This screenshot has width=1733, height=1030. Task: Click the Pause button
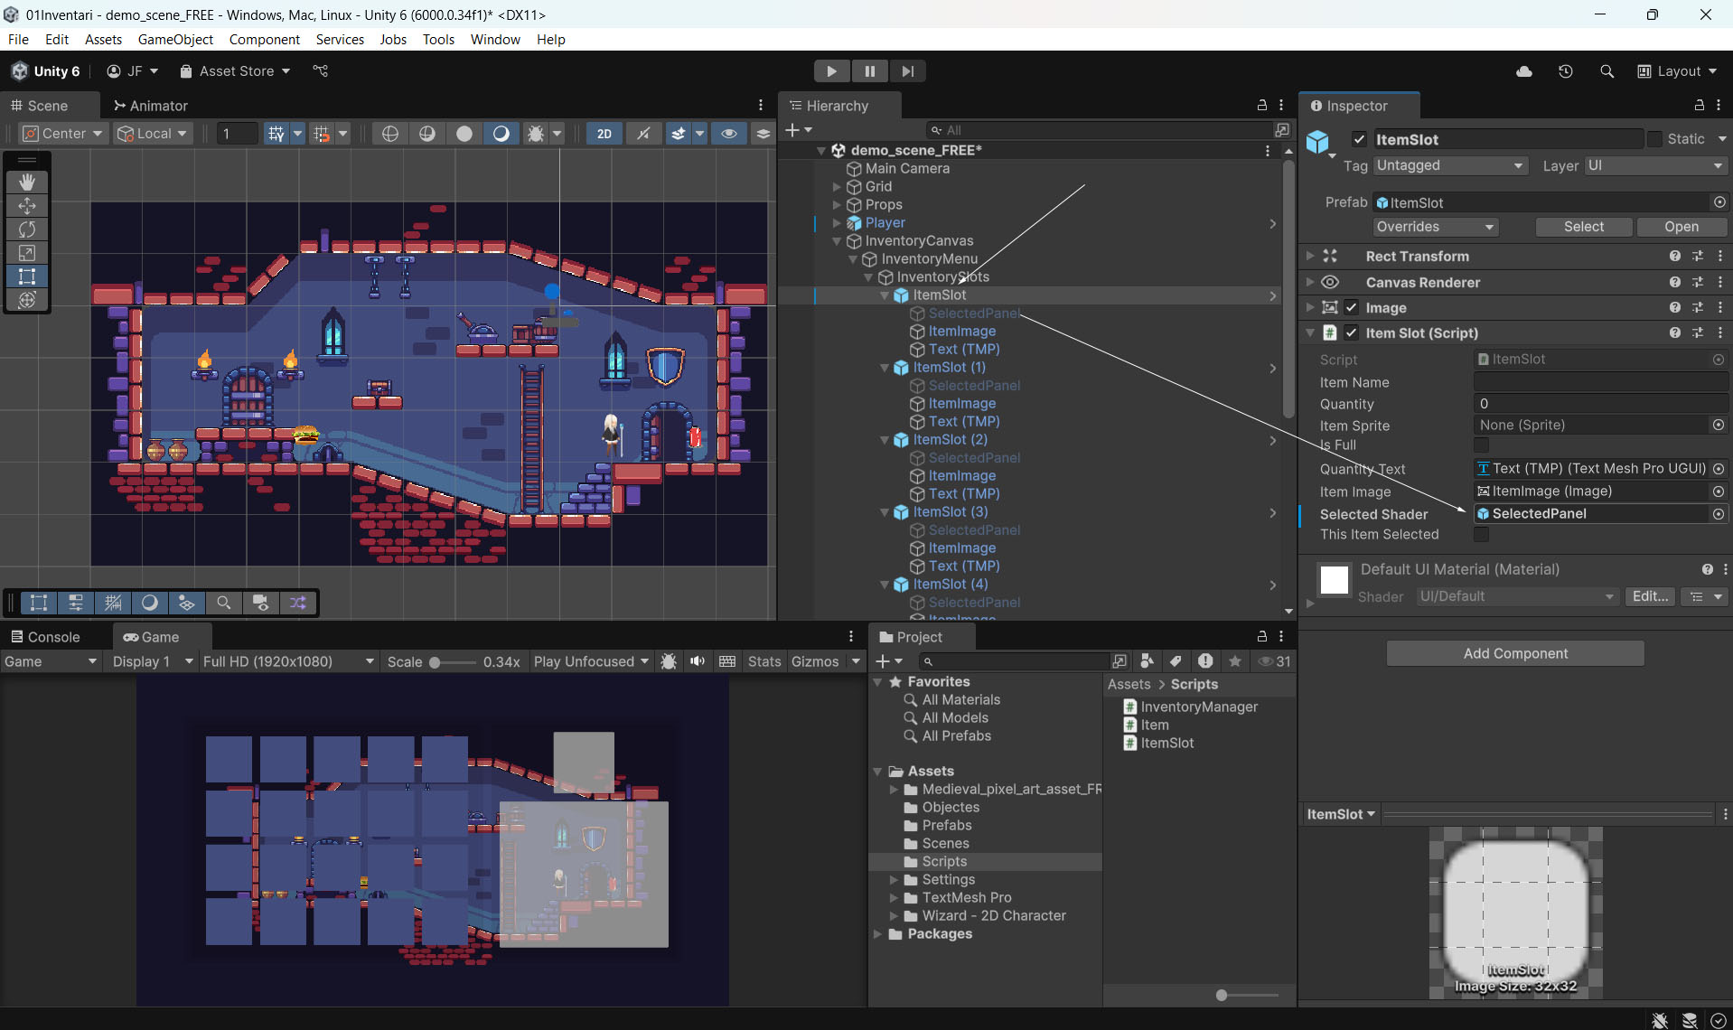869,71
